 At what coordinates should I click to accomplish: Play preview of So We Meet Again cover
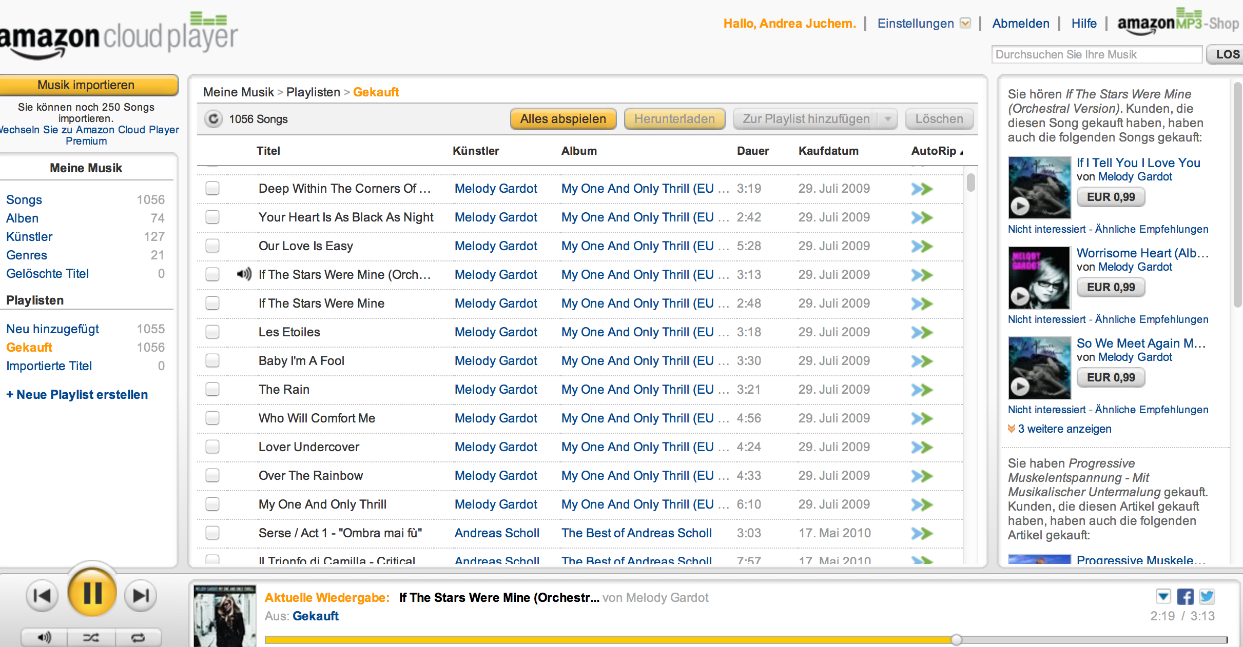coord(1020,387)
